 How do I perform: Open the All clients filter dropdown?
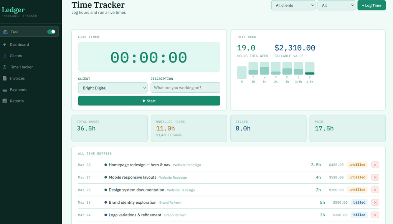pyautogui.click(x=293, y=5)
